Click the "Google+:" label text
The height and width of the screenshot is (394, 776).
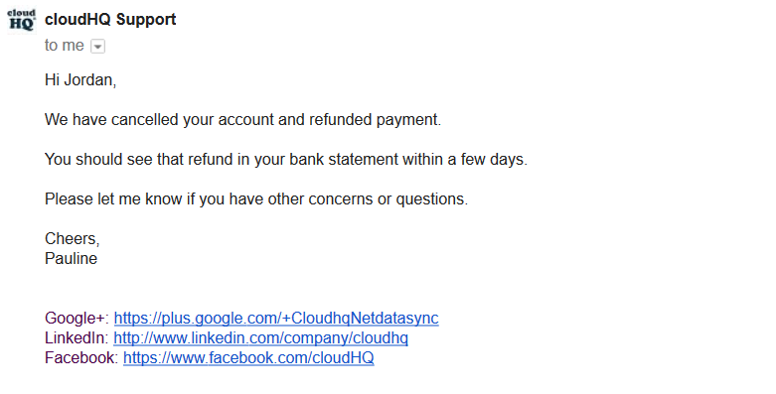[x=78, y=318]
